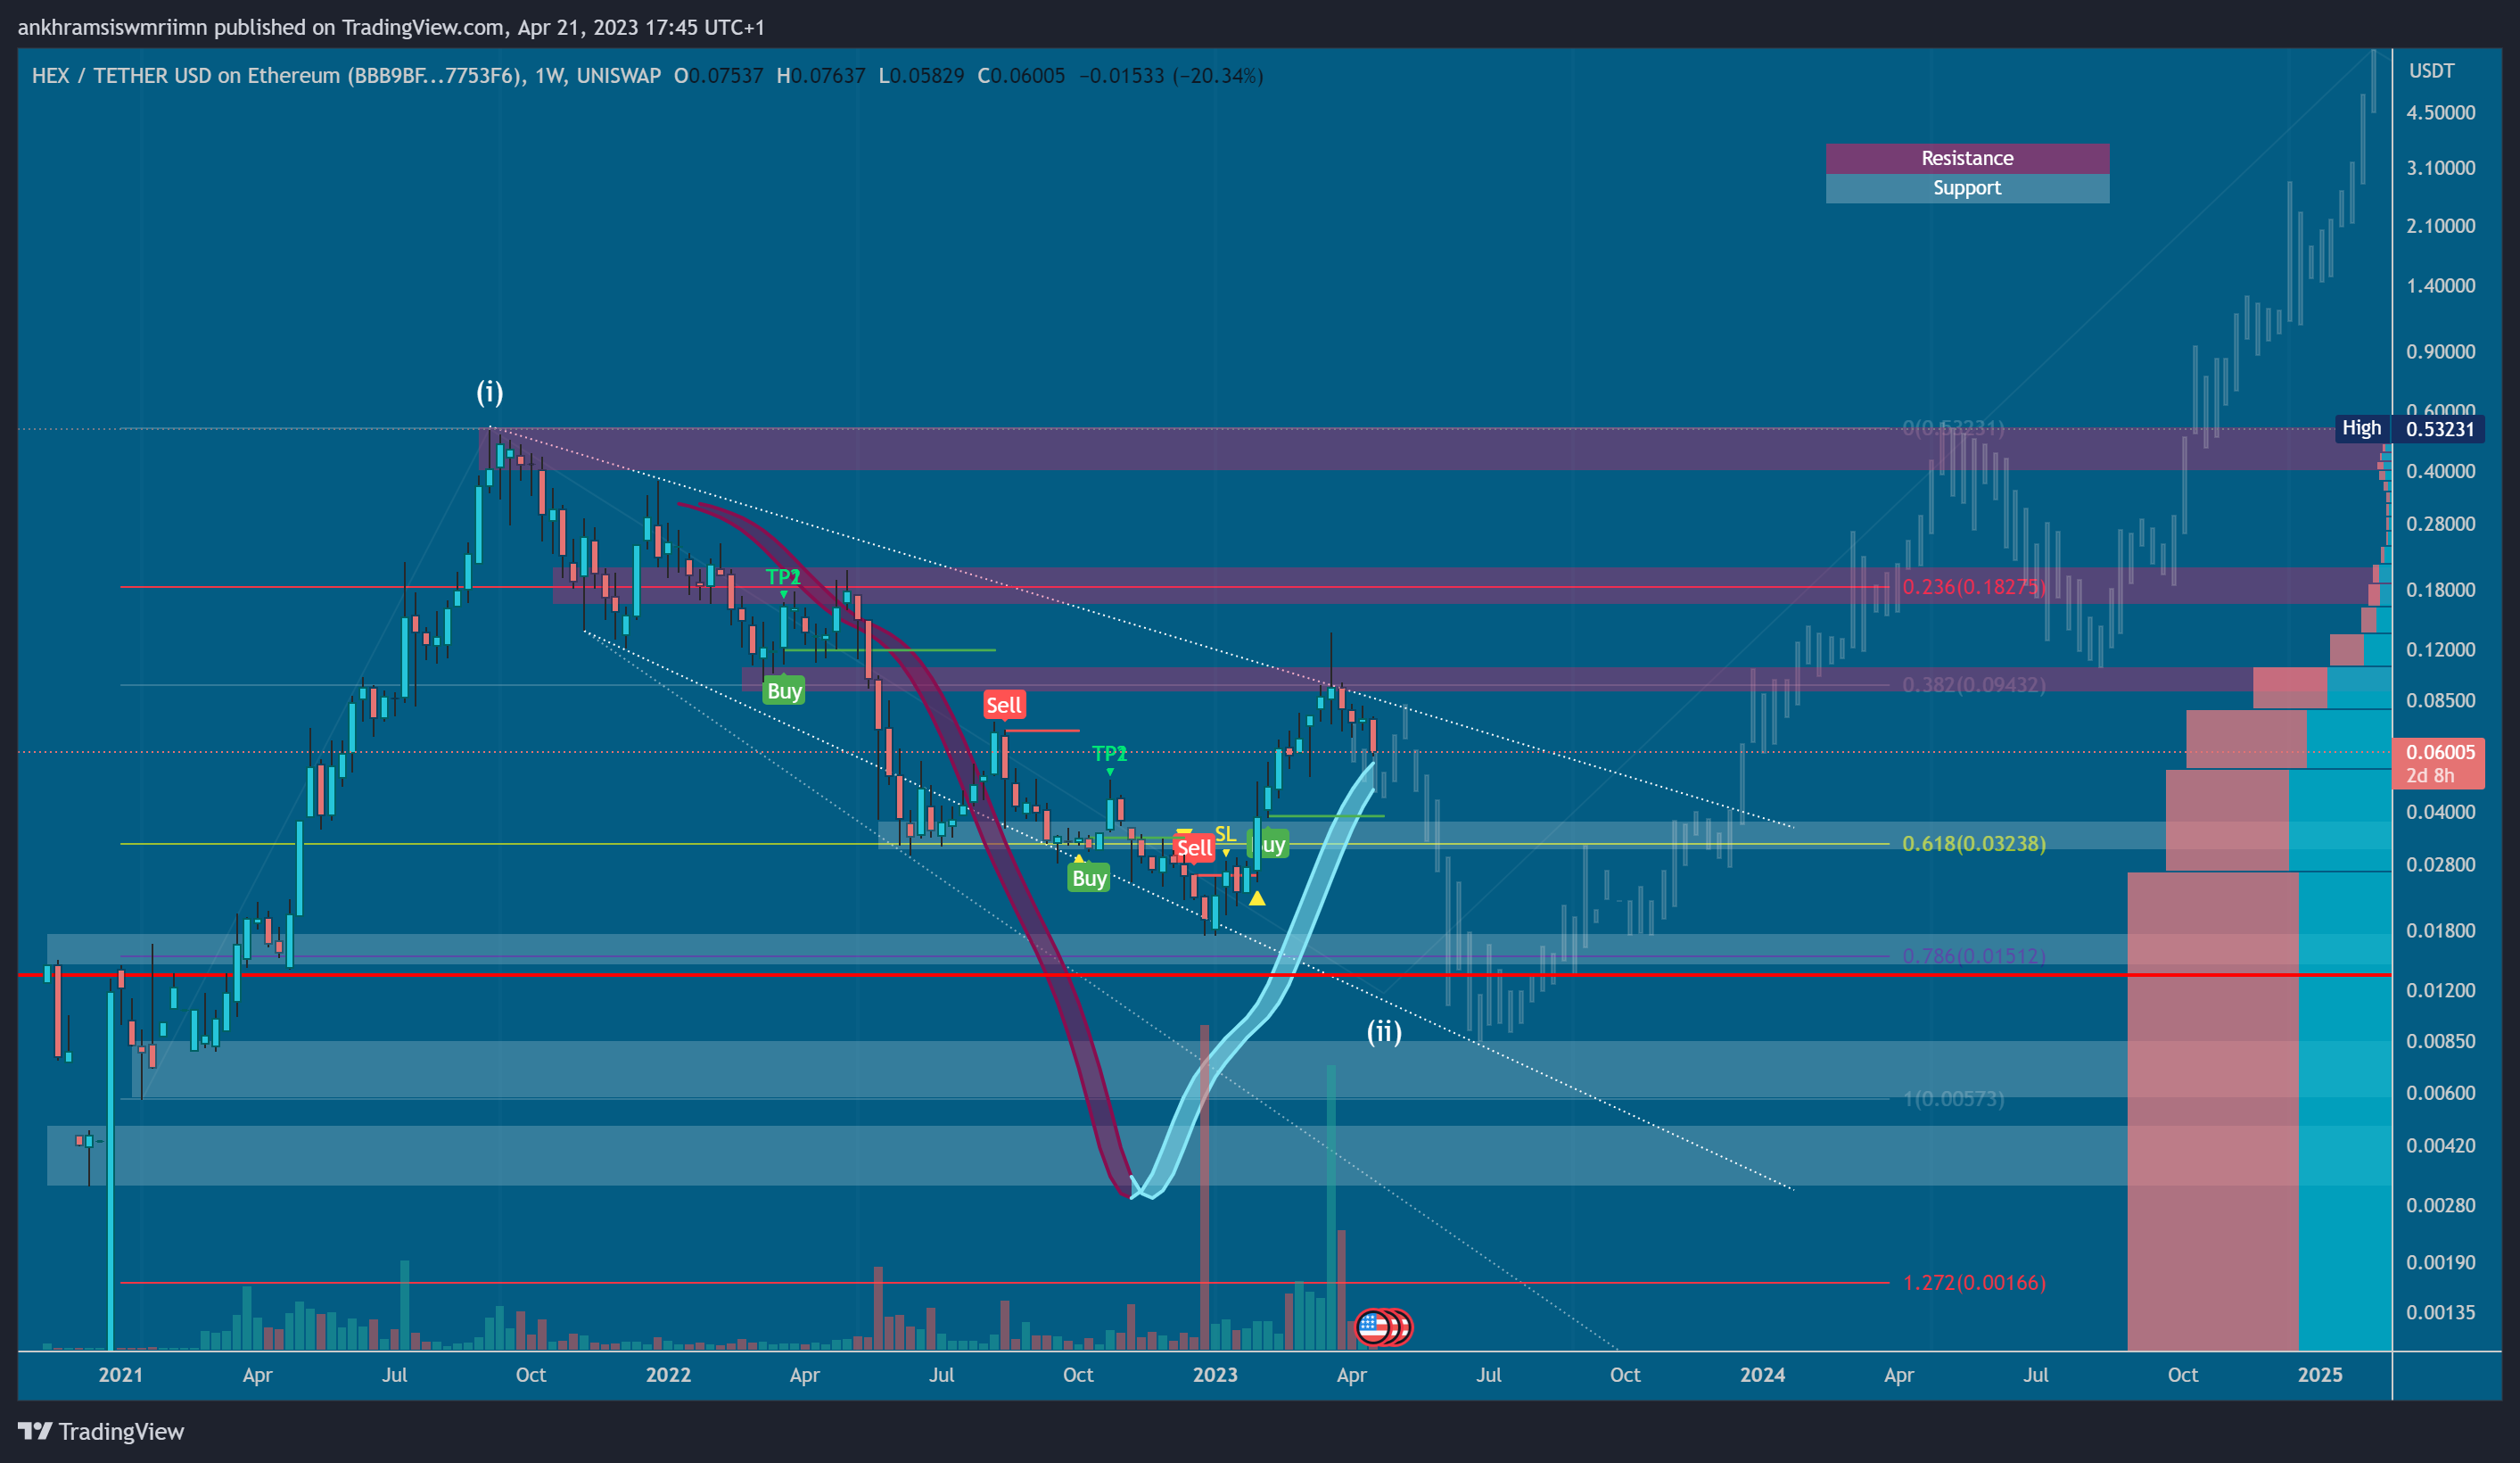Click the low value L0.05829
Viewport: 2520px width, 1463px height.
[921, 76]
